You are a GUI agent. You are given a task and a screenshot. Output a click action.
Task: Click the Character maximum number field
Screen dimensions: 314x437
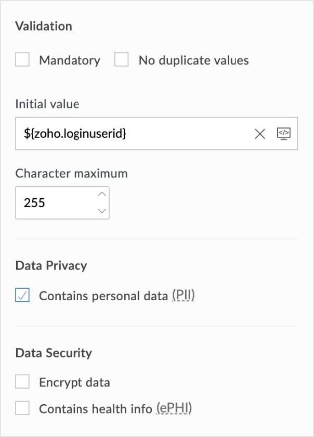55,202
